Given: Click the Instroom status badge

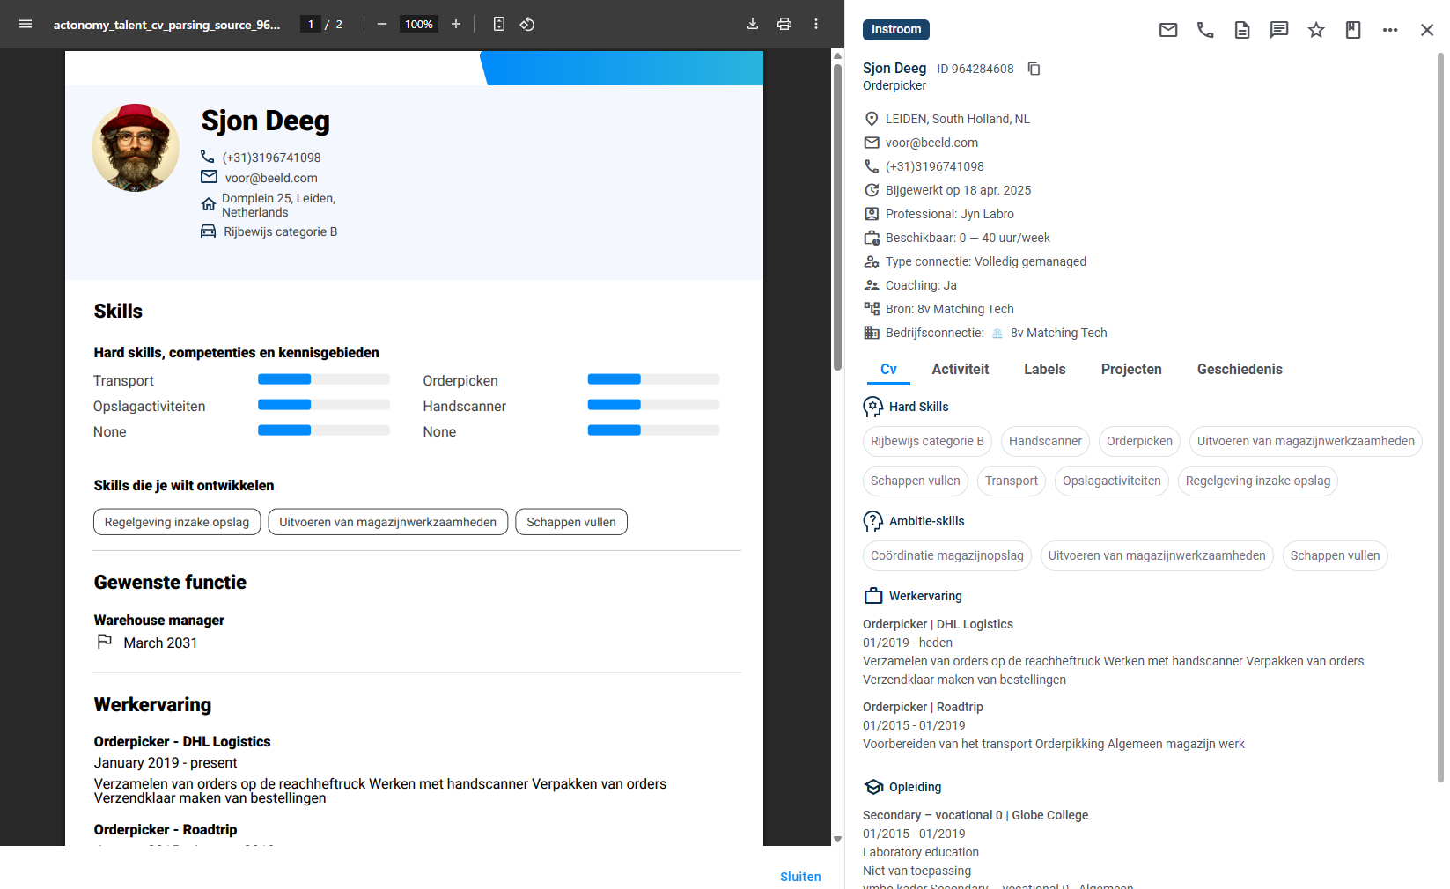Looking at the screenshot, I should click(896, 30).
